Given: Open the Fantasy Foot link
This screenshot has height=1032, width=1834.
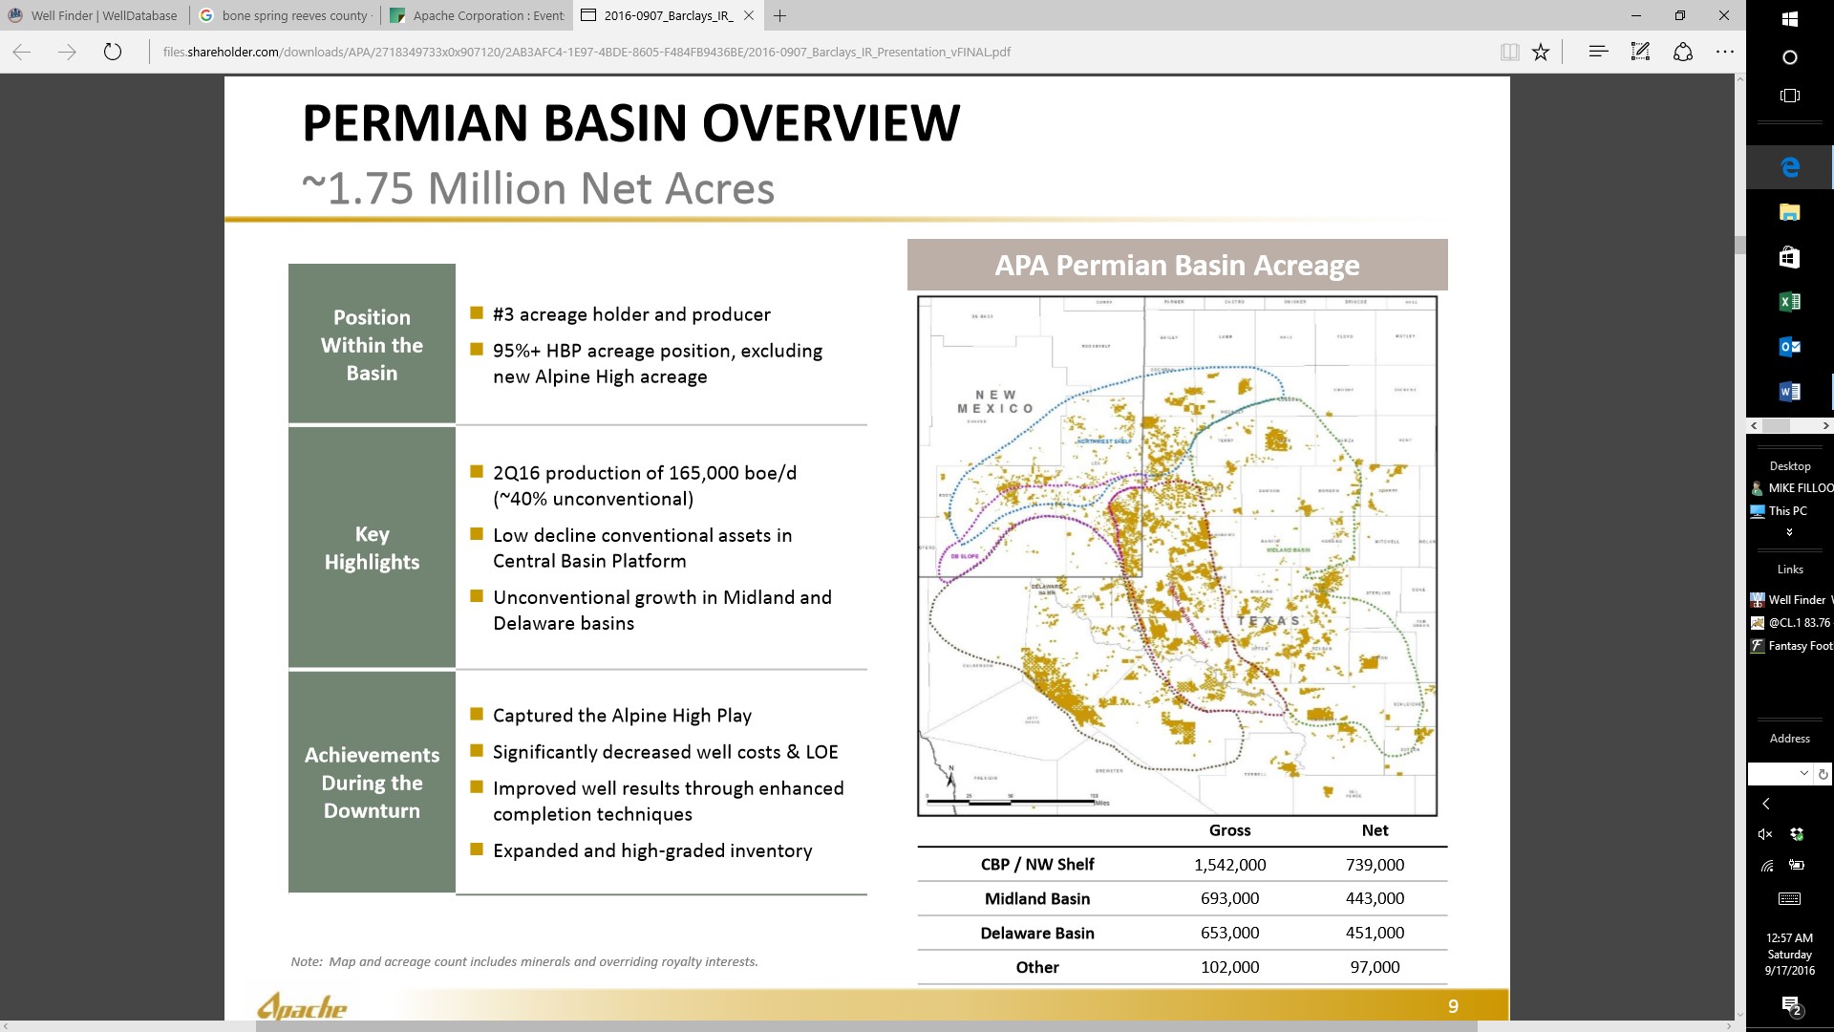Looking at the screenshot, I should (x=1791, y=646).
